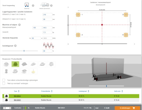Select the green Bubble Mounts product family

(15, 64)
